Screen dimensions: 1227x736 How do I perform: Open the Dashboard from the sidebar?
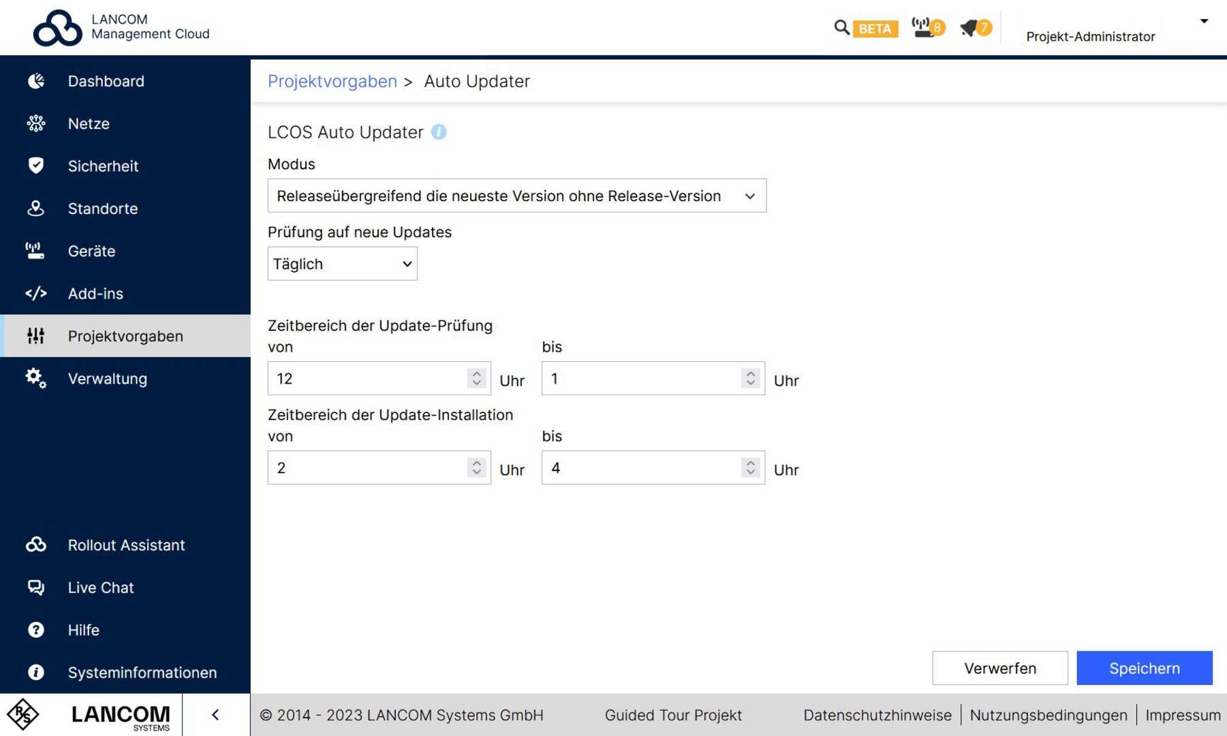35,81
